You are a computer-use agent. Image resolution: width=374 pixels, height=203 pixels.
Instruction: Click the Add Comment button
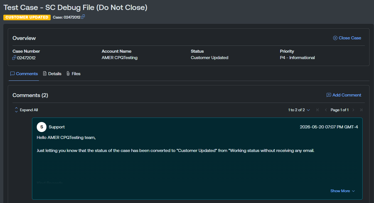click(x=344, y=95)
